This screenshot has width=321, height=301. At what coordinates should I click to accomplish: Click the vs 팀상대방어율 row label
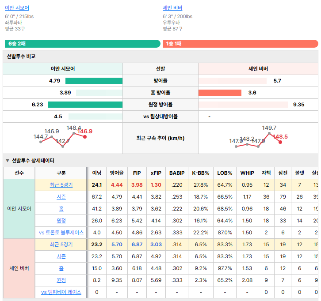(x=160, y=117)
